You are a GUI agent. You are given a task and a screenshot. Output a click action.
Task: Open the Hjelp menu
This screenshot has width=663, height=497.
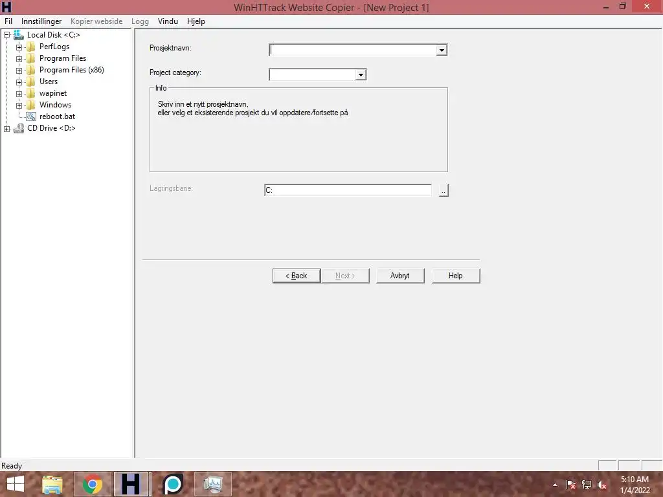pyautogui.click(x=196, y=21)
